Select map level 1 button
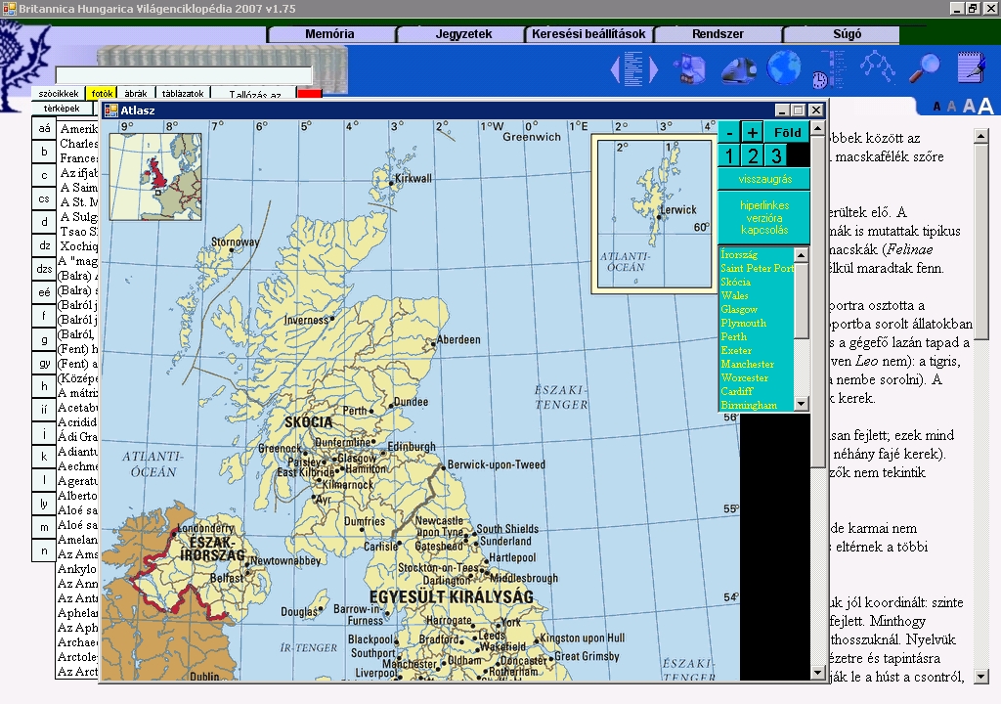The image size is (1001, 704). (729, 155)
